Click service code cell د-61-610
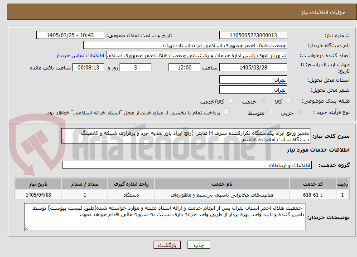The width and height of the screenshot is (357, 257). click(x=313, y=195)
